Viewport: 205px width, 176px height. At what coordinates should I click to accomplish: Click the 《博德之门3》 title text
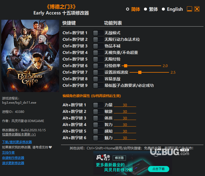pyautogui.click(x=61, y=7)
